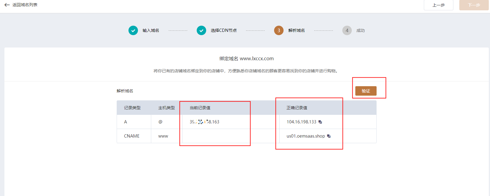Click the 输入域名 step label
This screenshot has width=490, height=196.
click(x=151, y=30)
